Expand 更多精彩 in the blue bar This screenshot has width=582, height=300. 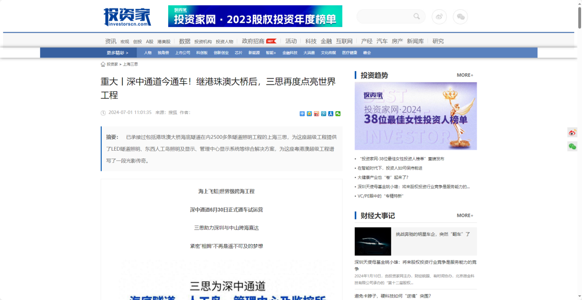point(116,52)
